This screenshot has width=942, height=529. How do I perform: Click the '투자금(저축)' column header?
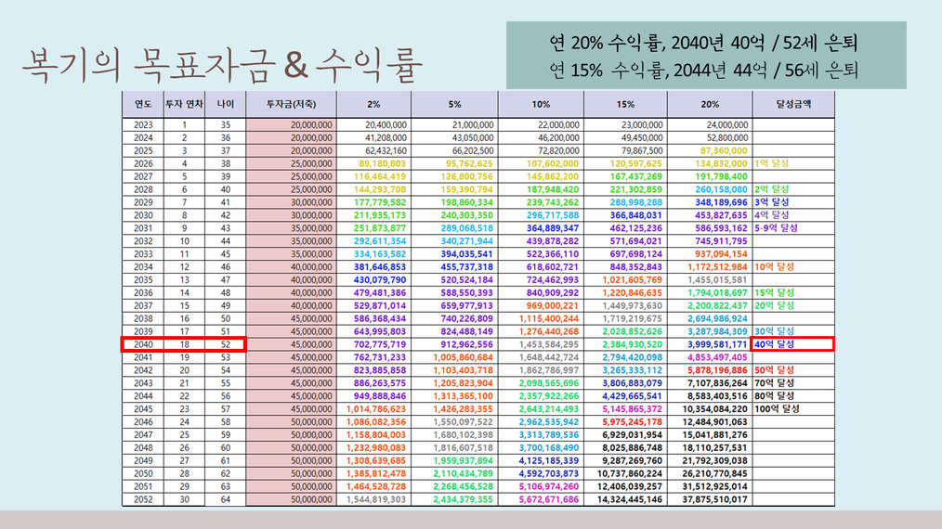coord(292,105)
